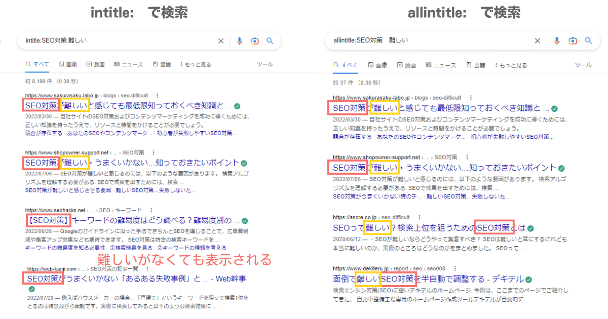Select すべて tab in allintitle results
This screenshot has width=608, height=319.
[346, 65]
